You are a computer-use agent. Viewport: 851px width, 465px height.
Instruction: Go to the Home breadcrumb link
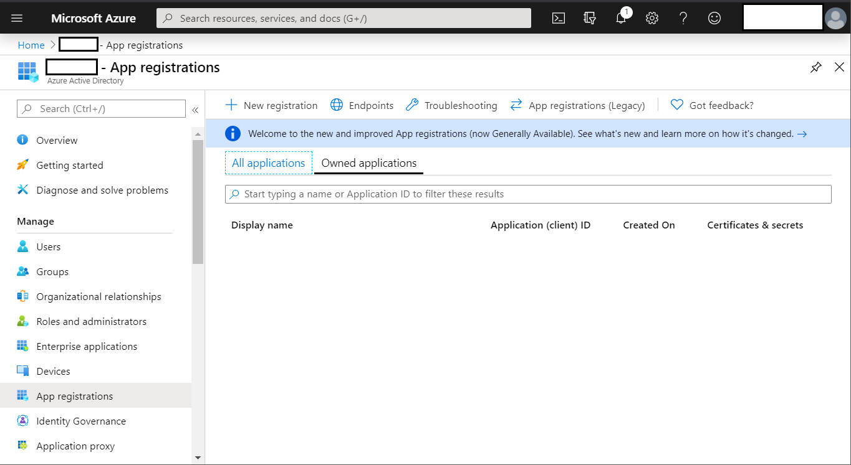point(31,45)
